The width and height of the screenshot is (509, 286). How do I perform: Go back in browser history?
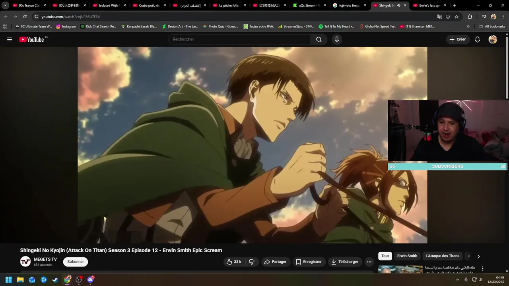[x=6, y=17]
